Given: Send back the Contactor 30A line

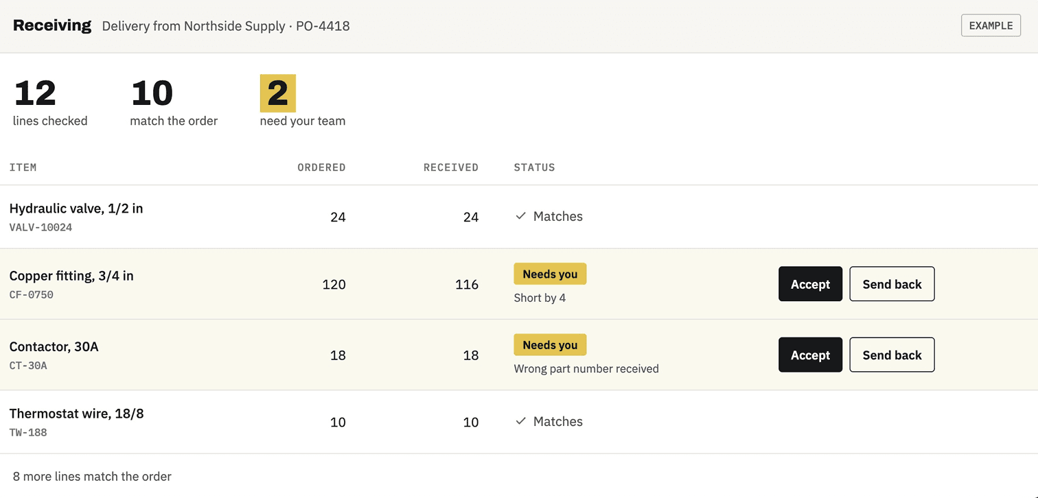Looking at the screenshot, I should coord(892,355).
